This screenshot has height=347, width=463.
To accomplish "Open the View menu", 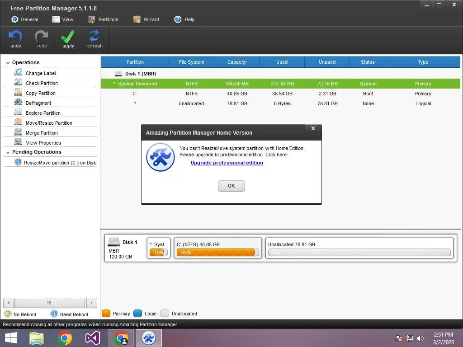I will coord(62,19).
